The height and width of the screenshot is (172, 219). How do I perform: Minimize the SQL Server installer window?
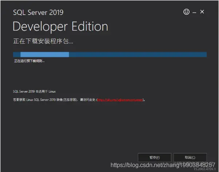pyautogui.click(x=194, y=13)
